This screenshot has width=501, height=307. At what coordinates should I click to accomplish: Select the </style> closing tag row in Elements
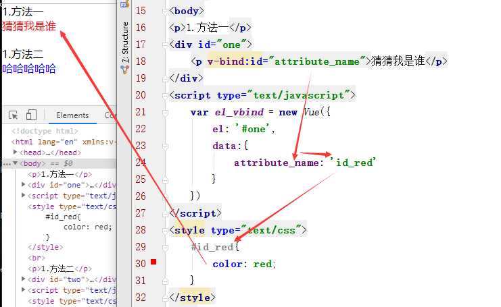click(x=45, y=247)
